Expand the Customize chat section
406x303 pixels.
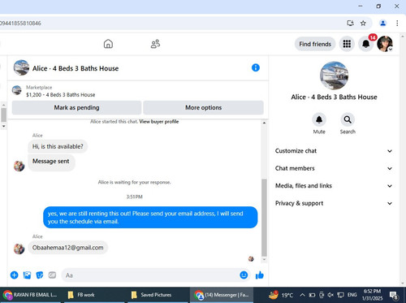coord(334,151)
